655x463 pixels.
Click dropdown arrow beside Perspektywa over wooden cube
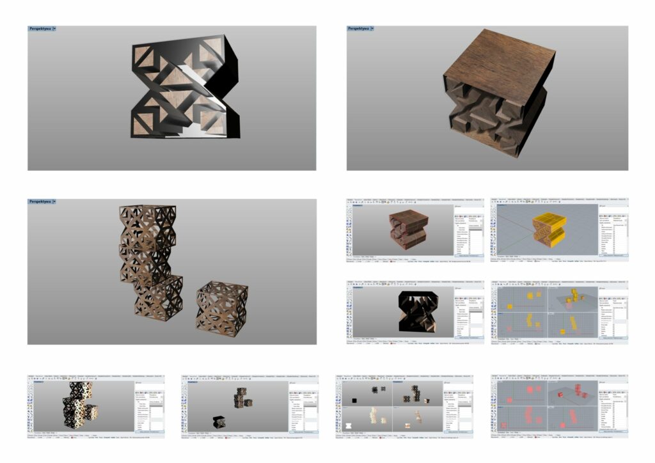tap(372, 29)
